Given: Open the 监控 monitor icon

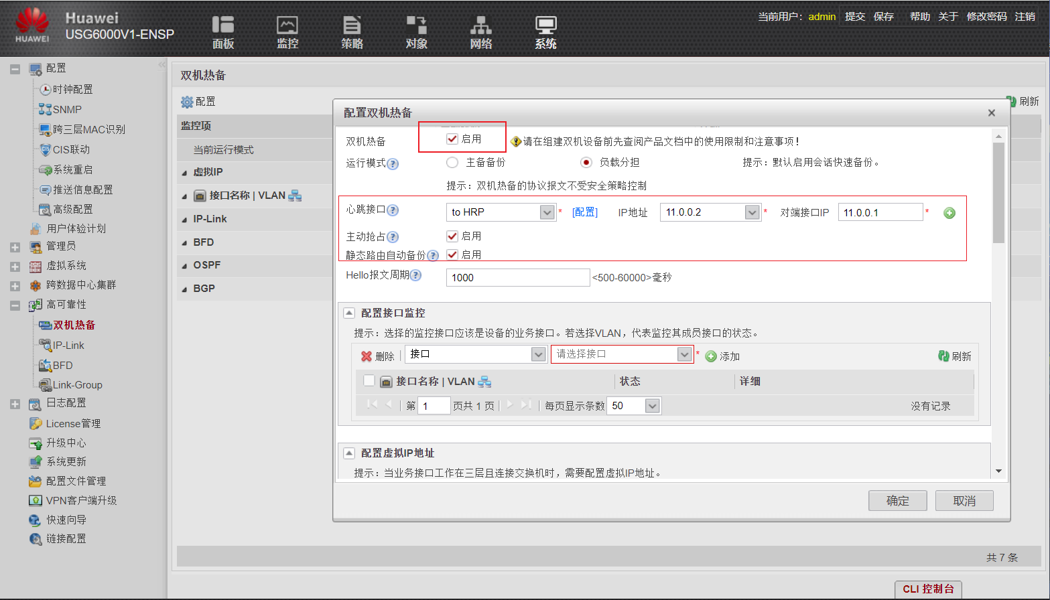Looking at the screenshot, I should [x=287, y=31].
